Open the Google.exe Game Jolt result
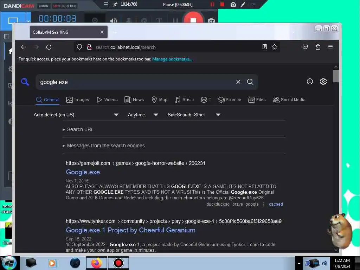This screenshot has height=270, width=360. [x=83, y=172]
